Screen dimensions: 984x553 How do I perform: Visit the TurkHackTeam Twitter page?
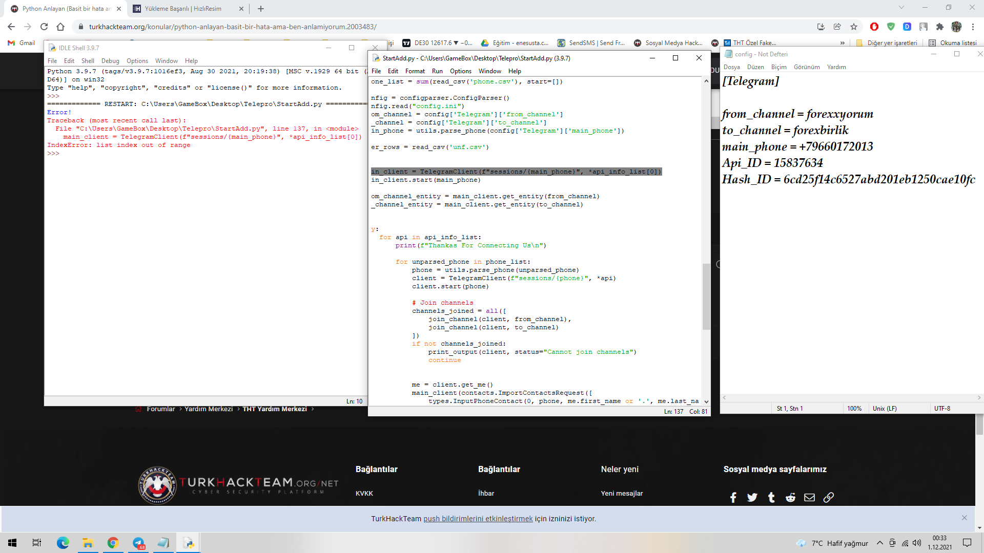click(x=752, y=497)
